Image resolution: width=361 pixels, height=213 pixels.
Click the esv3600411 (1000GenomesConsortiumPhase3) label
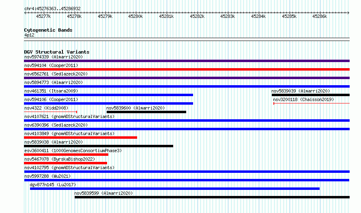click(x=73, y=151)
